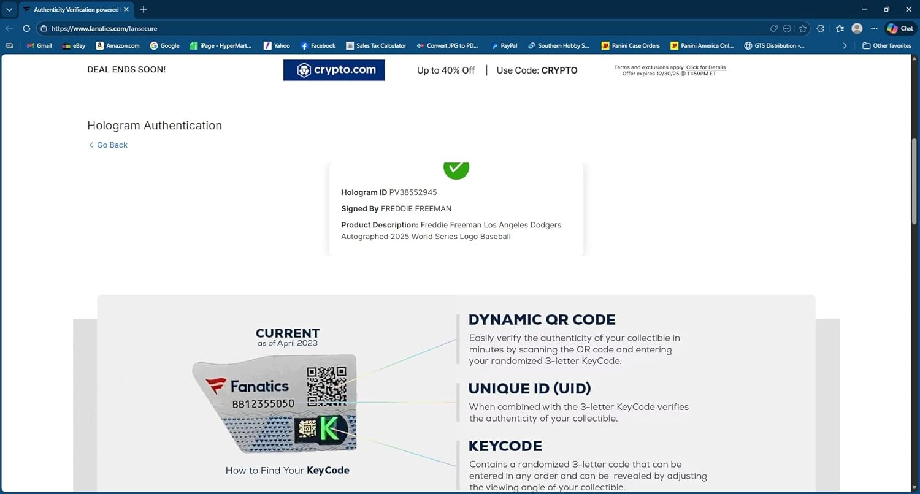Open the Other favorites folder
The width and height of the screenshot is (920, 494).
[x=886, y=46]
